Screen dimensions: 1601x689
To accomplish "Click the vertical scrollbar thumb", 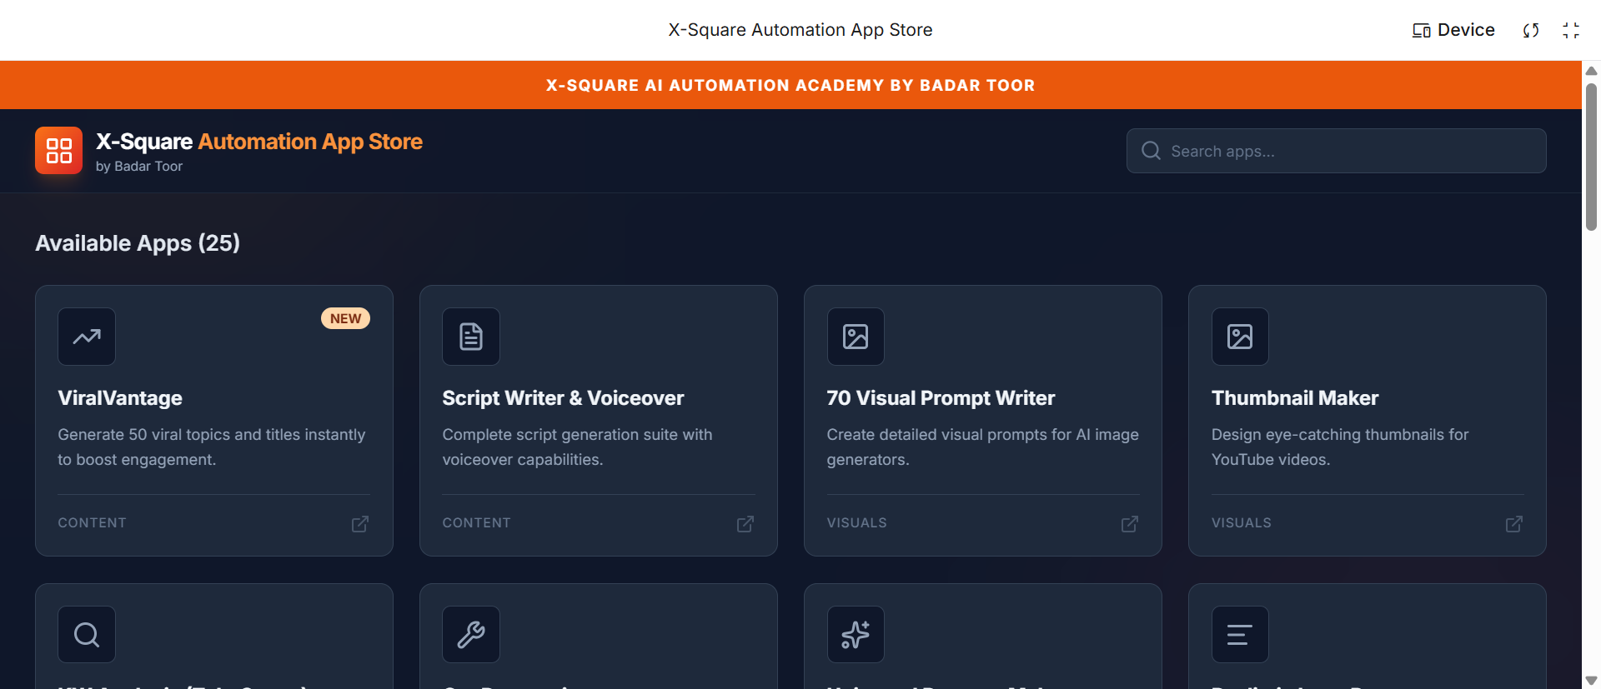I will (1591, 157).
